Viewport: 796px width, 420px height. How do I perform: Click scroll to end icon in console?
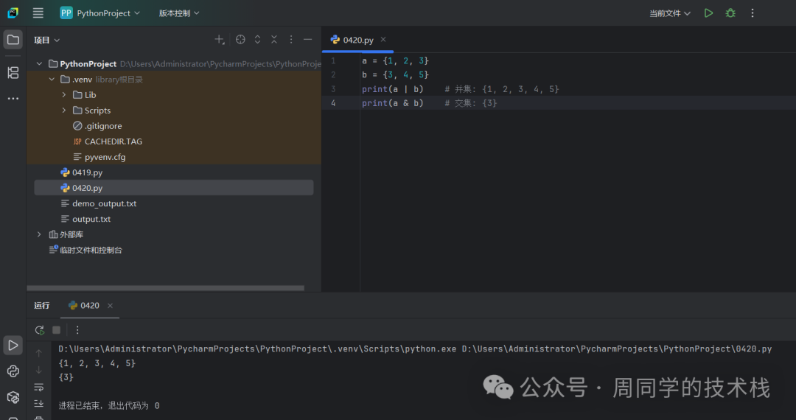38,404
